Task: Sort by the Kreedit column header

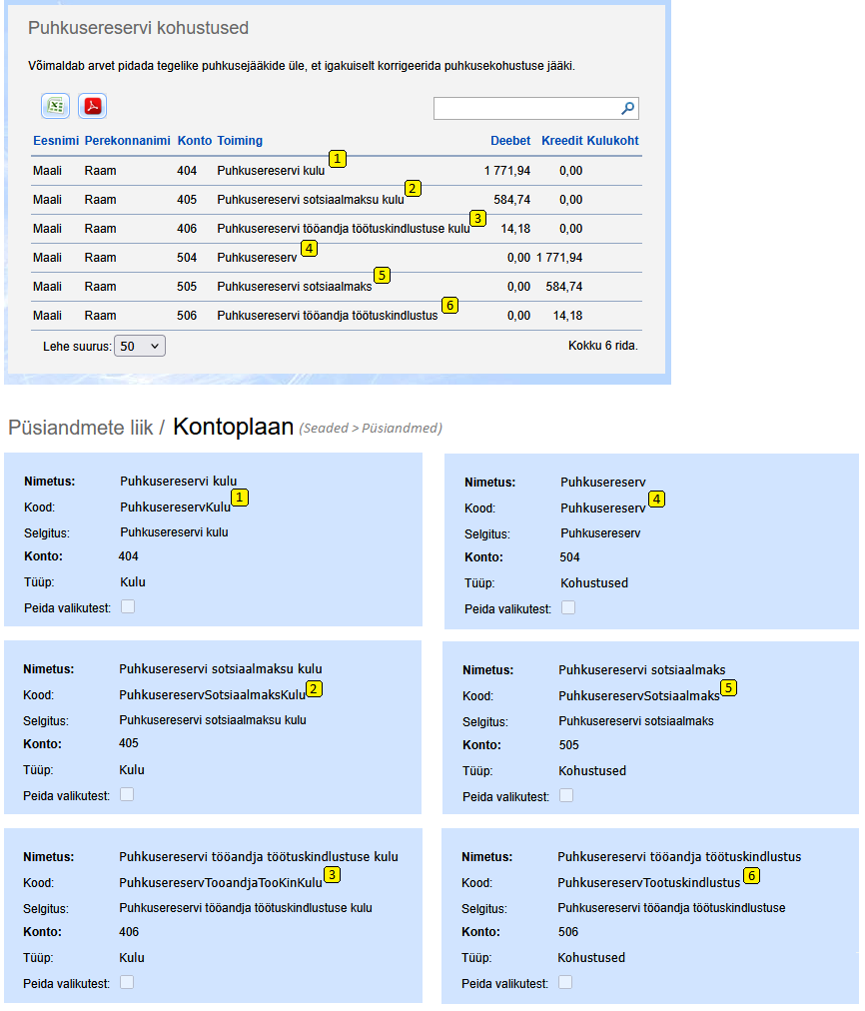Action: click(561, 141)
